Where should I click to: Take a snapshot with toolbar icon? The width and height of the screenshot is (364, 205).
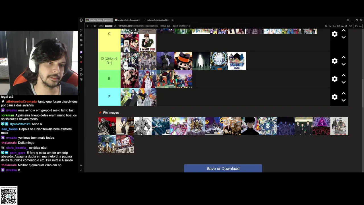tap(334, 26)
